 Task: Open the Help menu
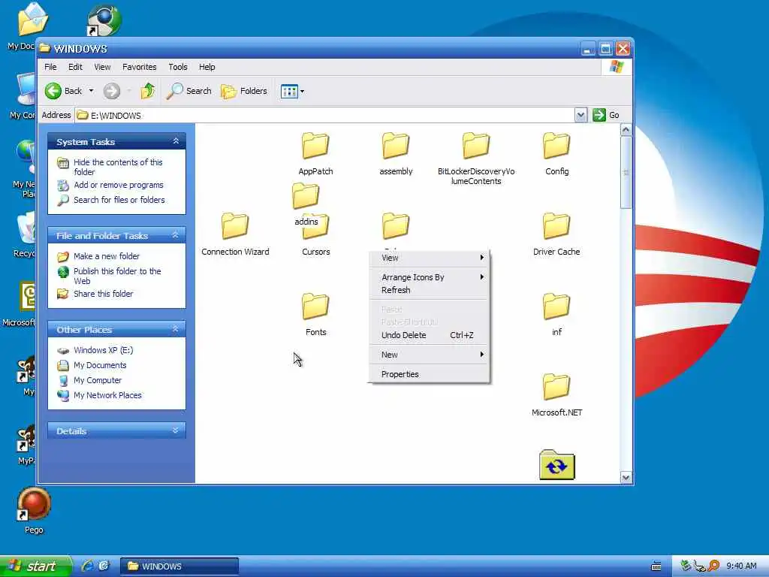(x=207, y=67)
